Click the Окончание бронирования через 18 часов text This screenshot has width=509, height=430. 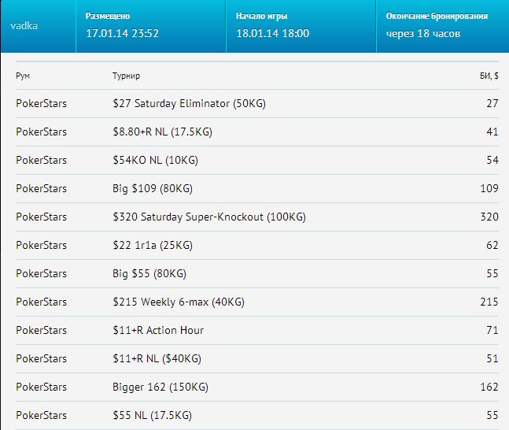(423, 33)
